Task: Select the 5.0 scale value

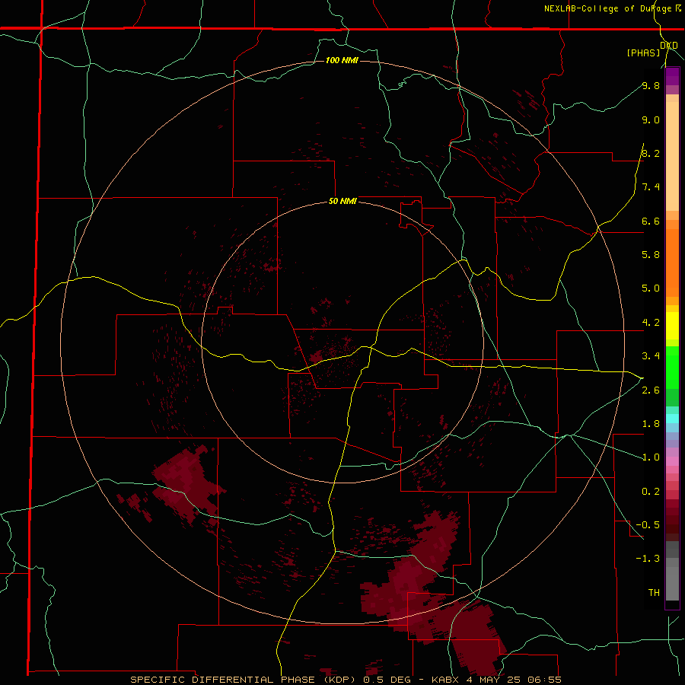Action: [651, 288]
